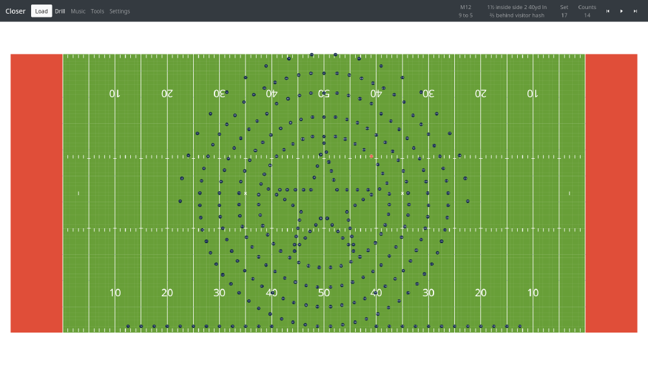Open the Settings menu

click(119, 11)
